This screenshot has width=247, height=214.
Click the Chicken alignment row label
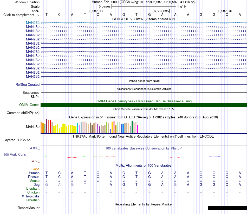(x=33, y=192)
